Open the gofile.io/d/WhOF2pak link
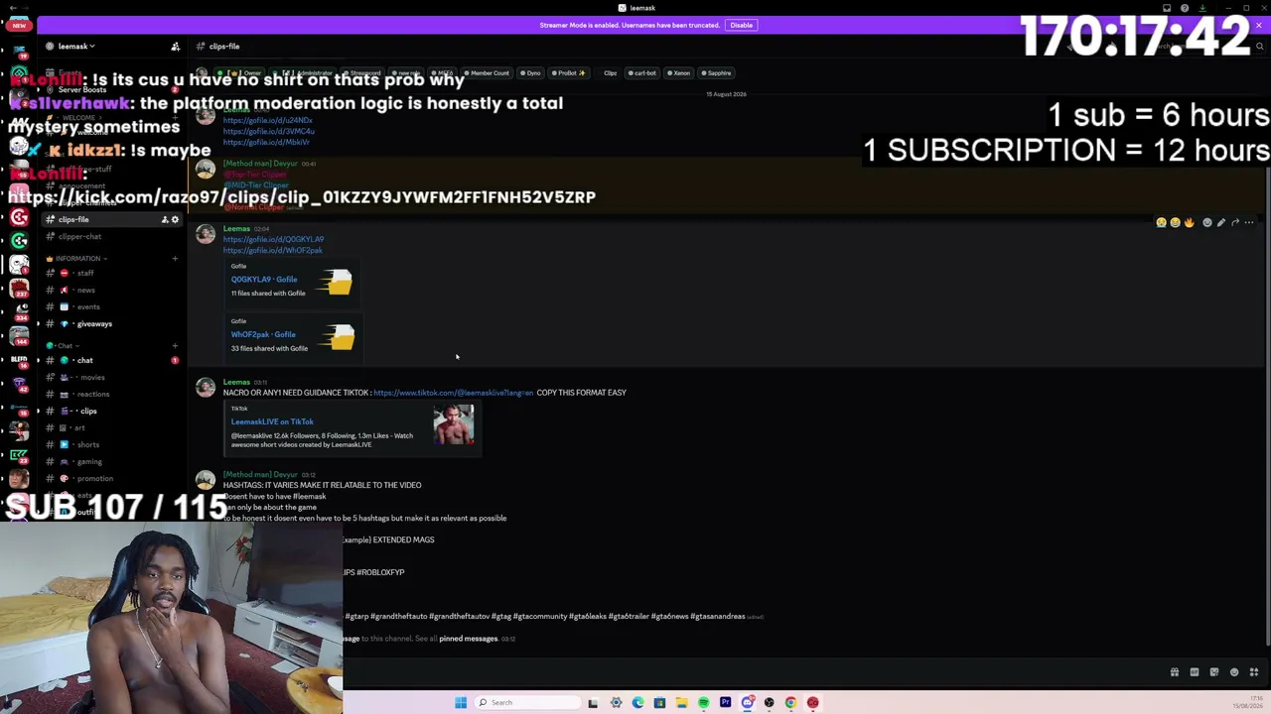 pos(272,251)
